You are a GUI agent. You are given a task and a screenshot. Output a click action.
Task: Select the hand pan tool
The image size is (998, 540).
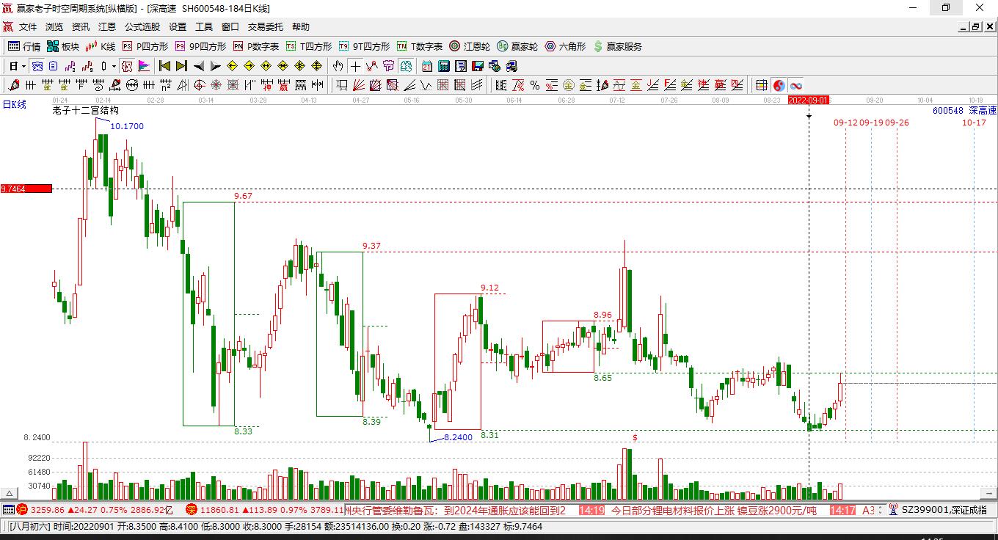[338, 66]
